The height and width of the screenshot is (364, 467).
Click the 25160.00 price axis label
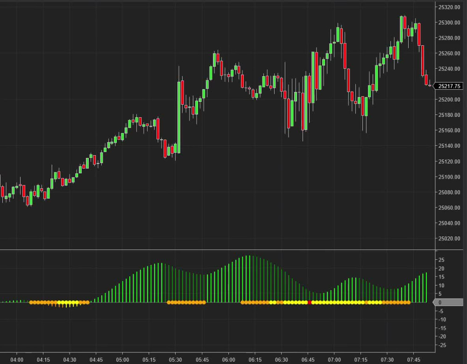click(449, 130)
